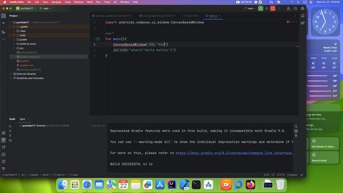
Task: Open the main branch dropdown in title bar
Action: pyautogui.click(x=46, y=9)
